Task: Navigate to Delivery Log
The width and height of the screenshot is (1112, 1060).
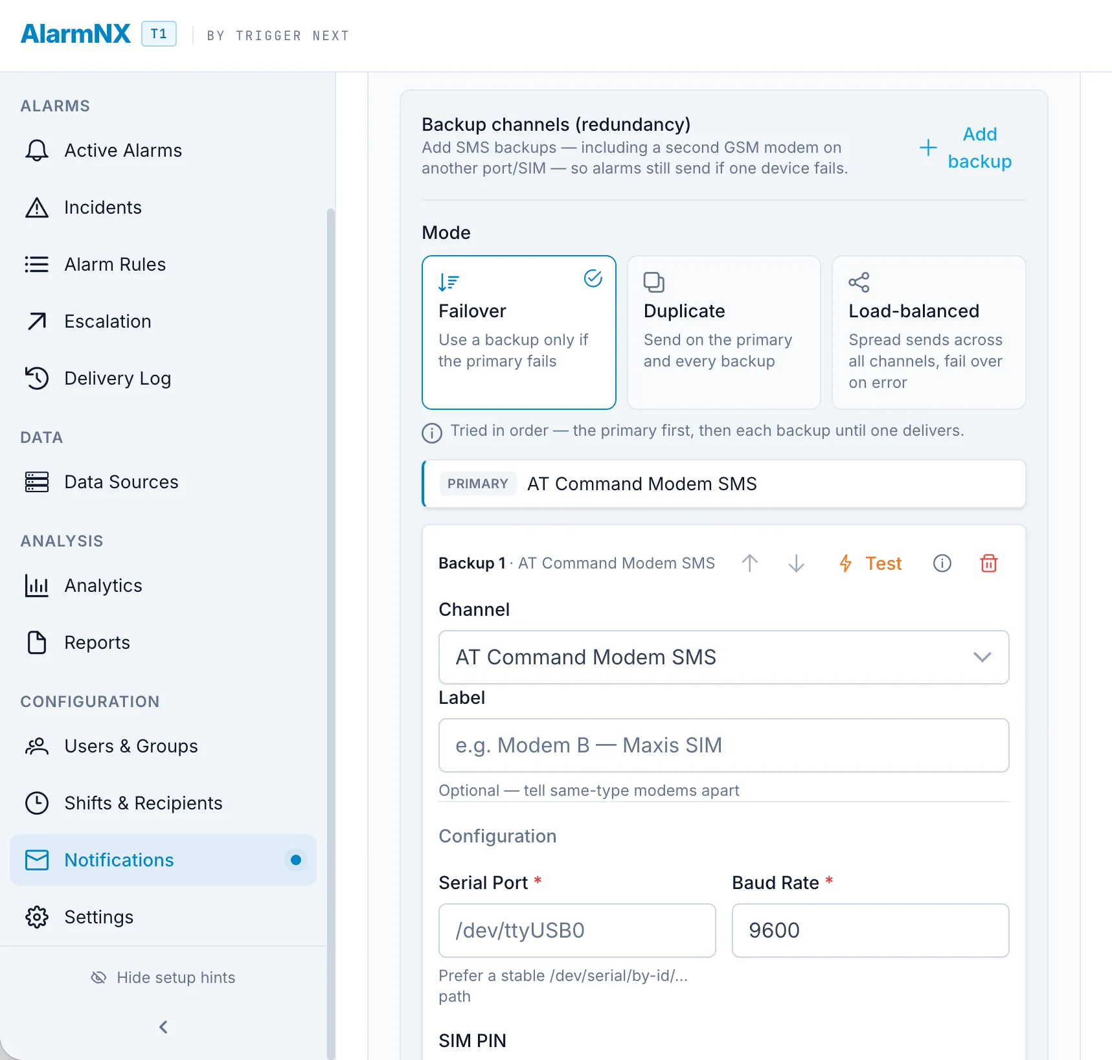Action: point(163,378)
